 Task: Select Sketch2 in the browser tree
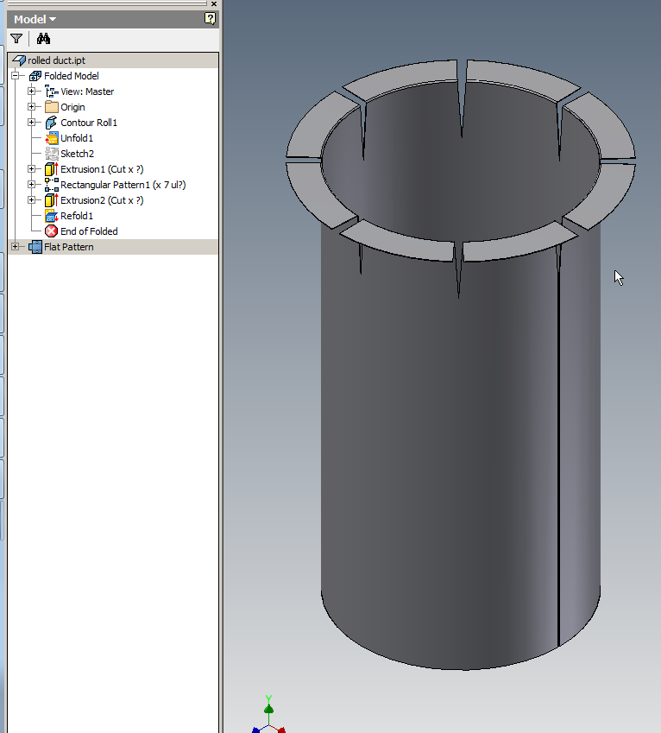click(x=77, y=154)
